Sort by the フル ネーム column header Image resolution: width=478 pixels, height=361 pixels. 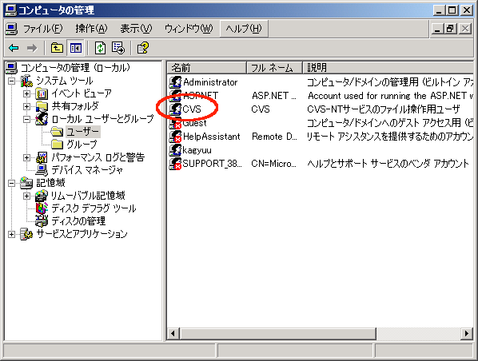point(274,67)
